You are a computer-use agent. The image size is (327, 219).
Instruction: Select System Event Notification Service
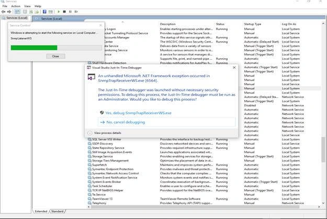click(x=115, y=178)
